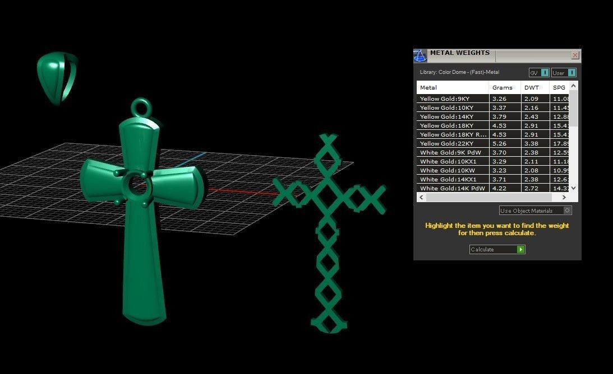Sort by the Metal column header
The height and width of the screenshot is (374, 613).
(x=453, y=87)
